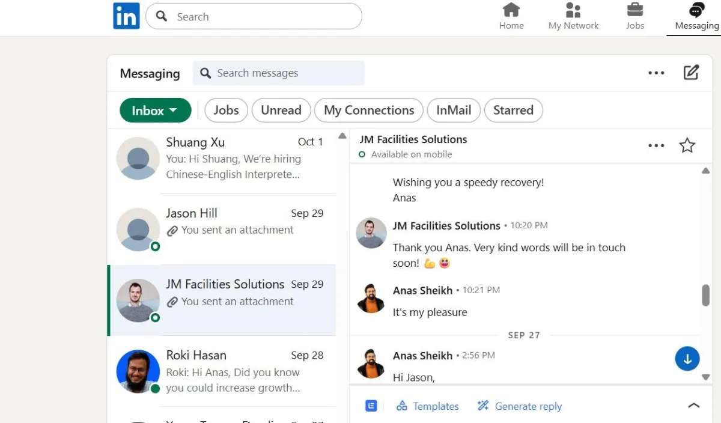The height and width of the screenshot is (423, 721).
Task: Click the message thread scroll-down arrow
Action: point(706,377)
